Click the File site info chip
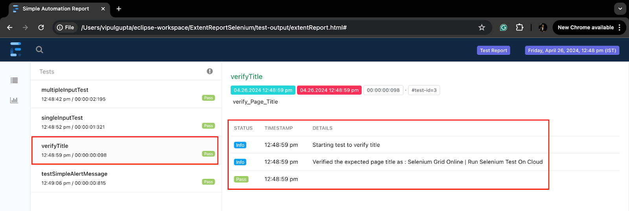The height and width of the screenshot is (211, 629). click(x=66, y=27)
